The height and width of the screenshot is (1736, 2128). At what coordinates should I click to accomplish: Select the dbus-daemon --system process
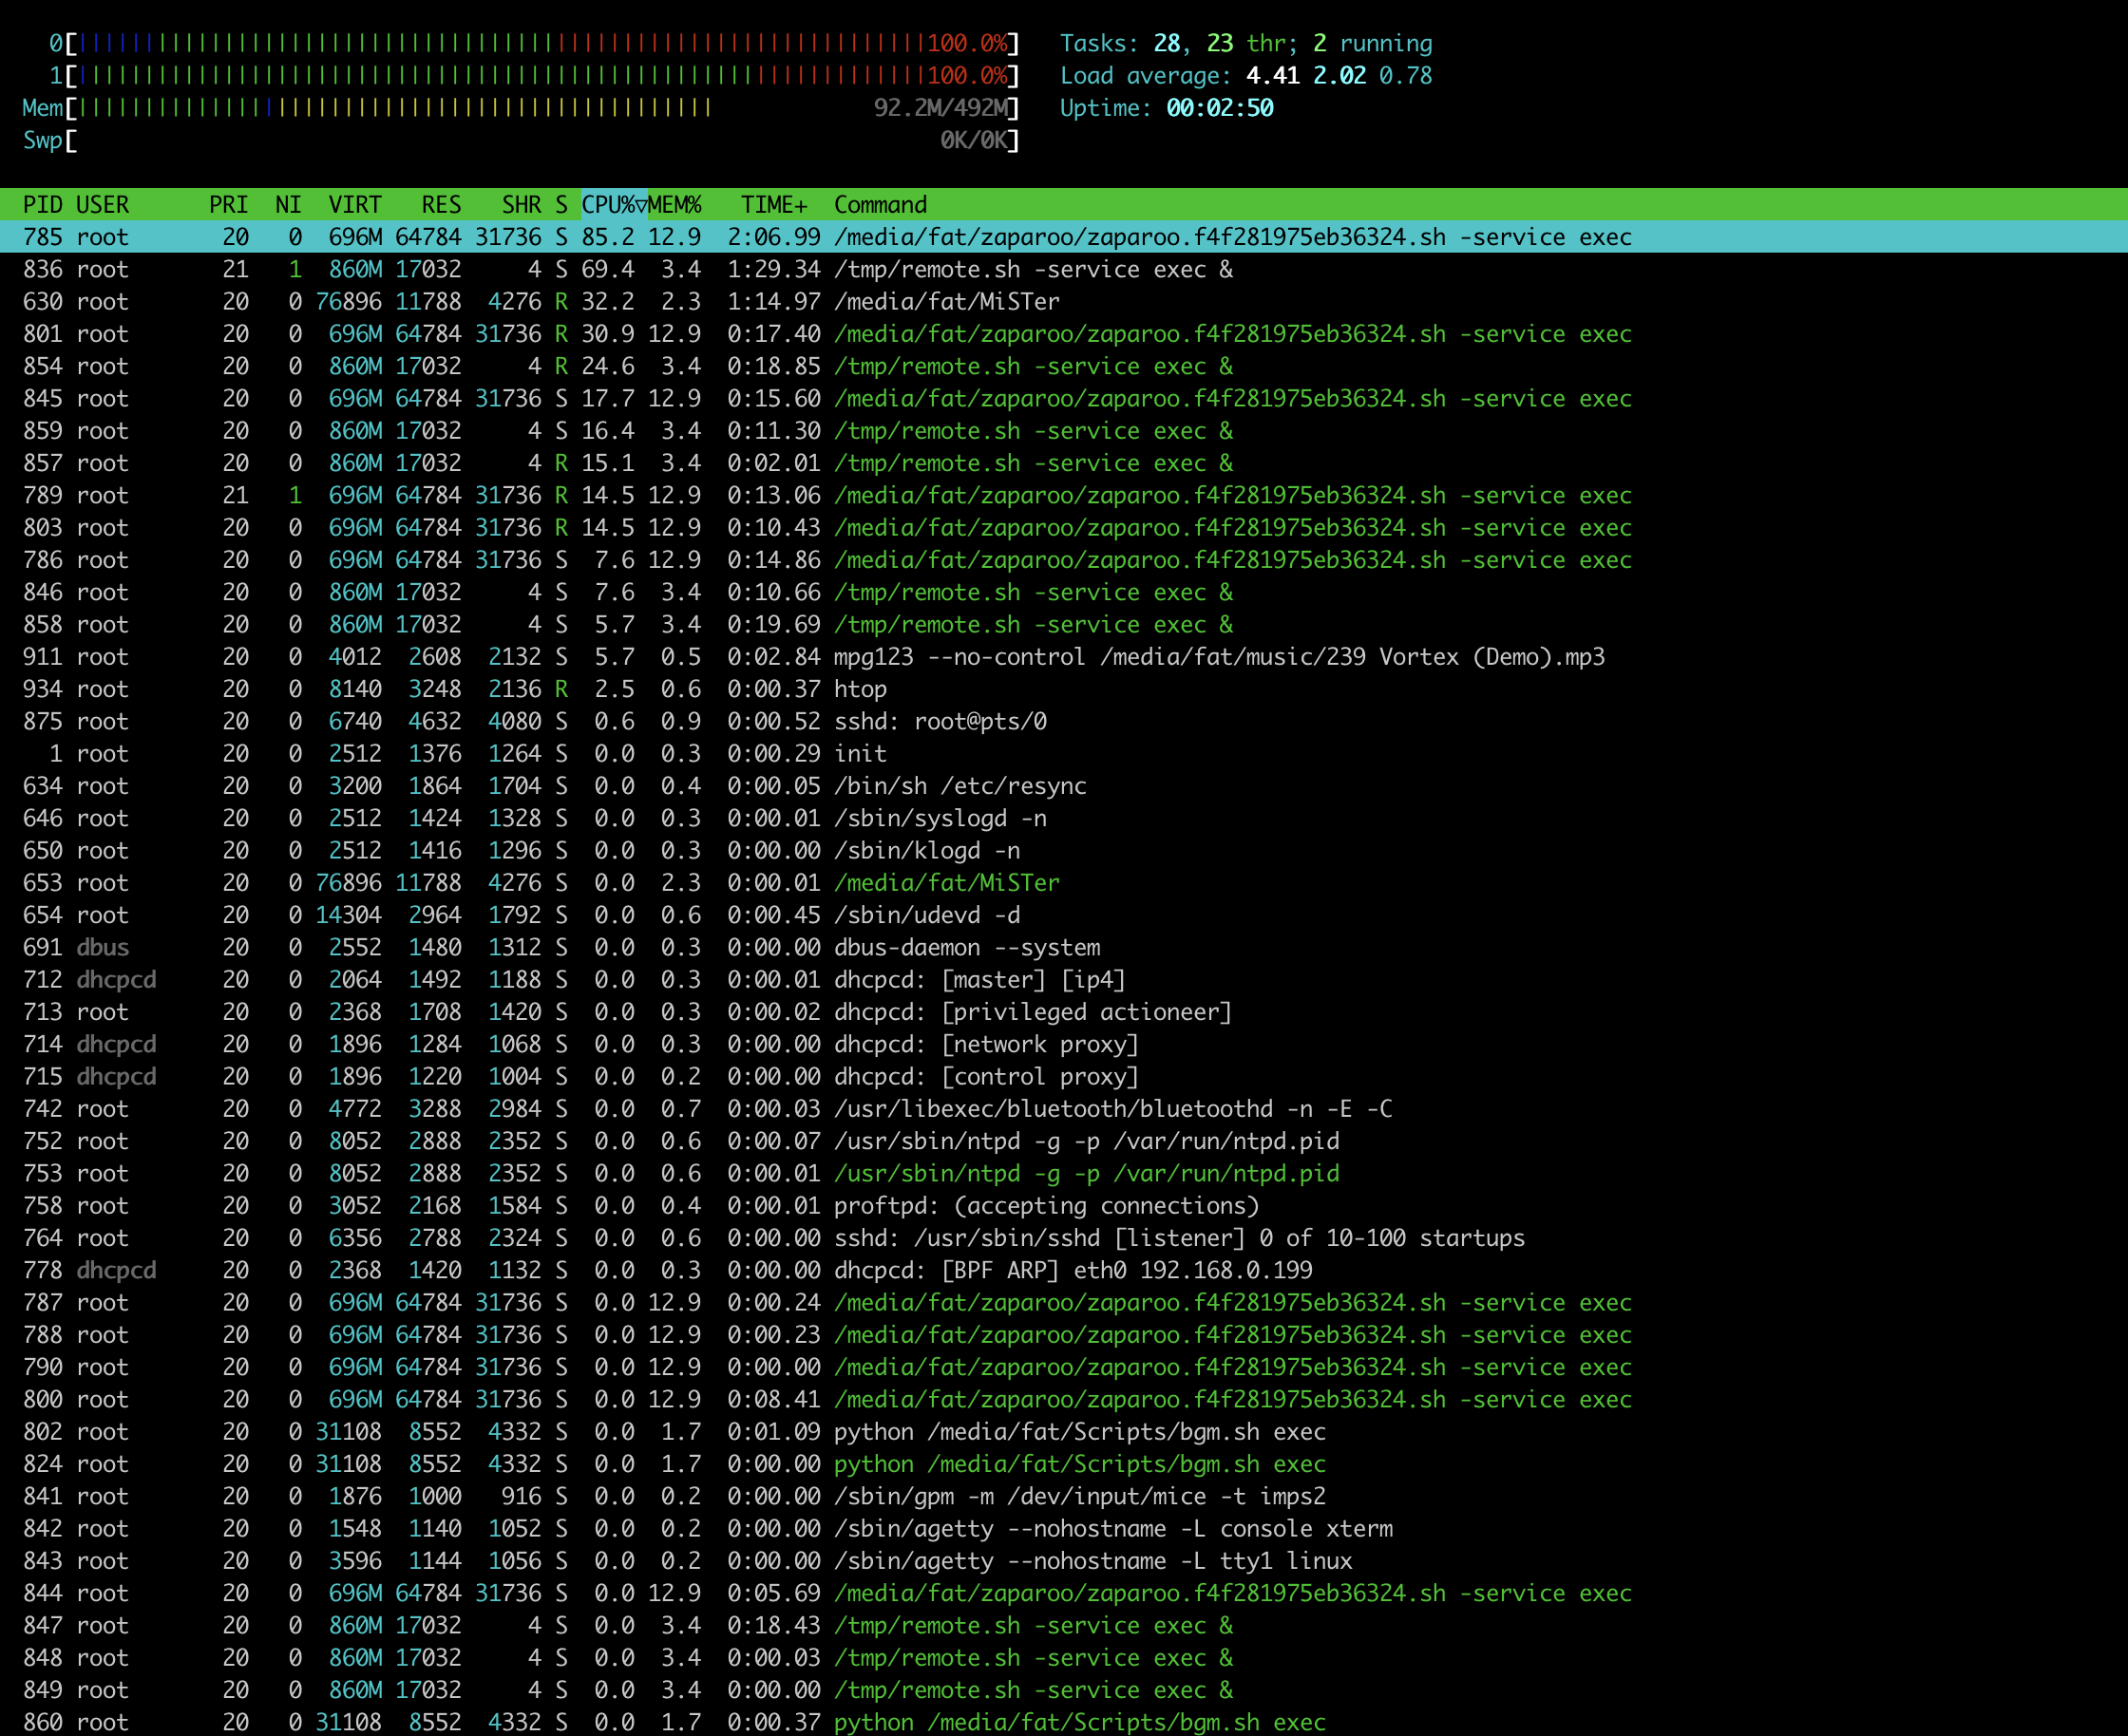[x=1063, y=947]
